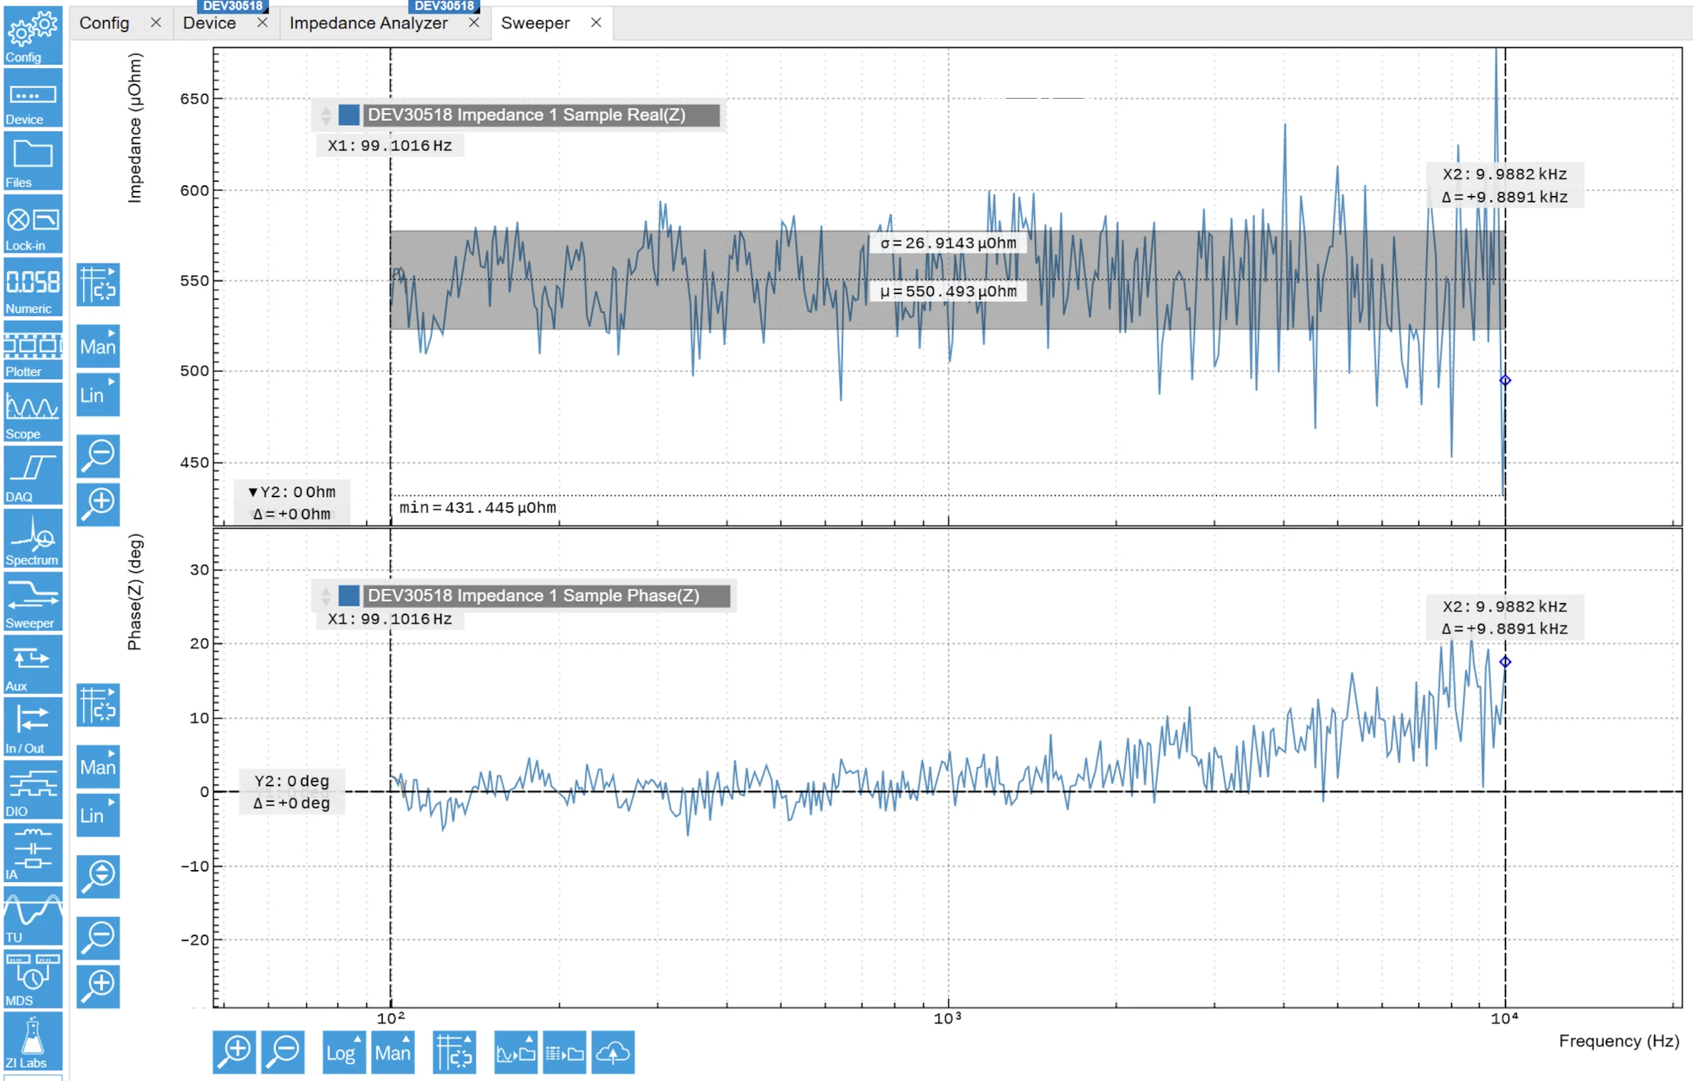
Task: Open the Plotter sidebar tool
Action: click(x=32, y=350)
